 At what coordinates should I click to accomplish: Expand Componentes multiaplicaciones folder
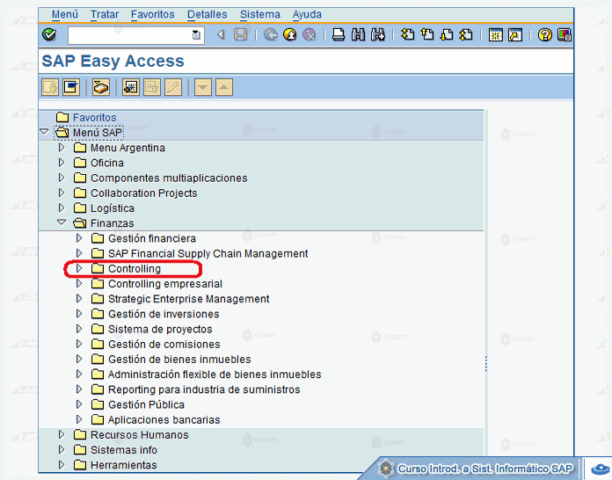(62, 178)
